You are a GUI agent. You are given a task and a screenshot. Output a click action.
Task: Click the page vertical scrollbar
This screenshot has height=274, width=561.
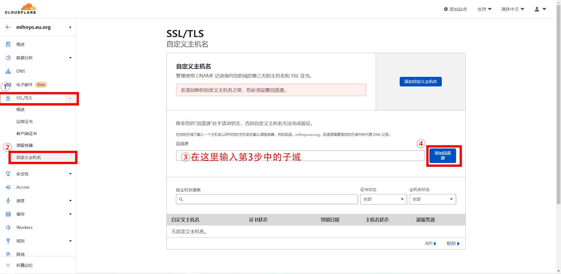tap(559, 105)
